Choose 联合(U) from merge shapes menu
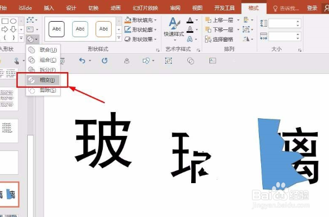The height and width of the screenshot is (217, 329). [x=43, y=50]
